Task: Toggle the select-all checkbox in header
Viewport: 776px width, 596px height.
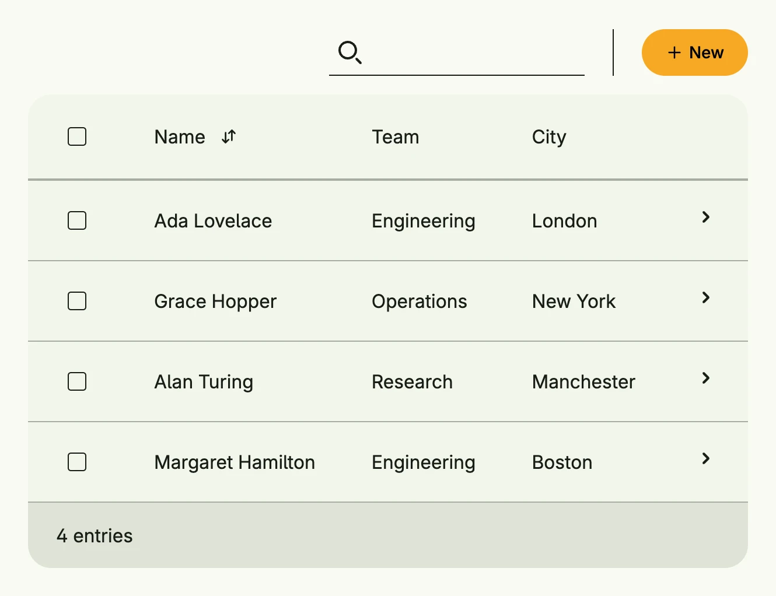Action: tap(77, 136)
